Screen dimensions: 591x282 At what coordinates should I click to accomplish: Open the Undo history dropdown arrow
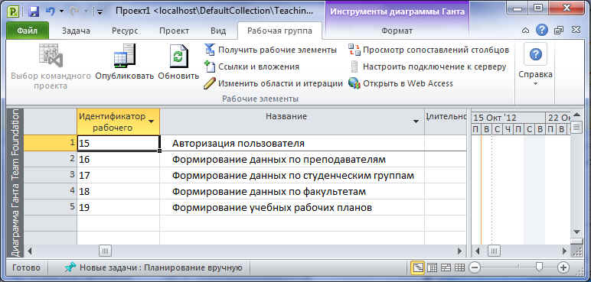pyautogui.click(x=61, y=11)
